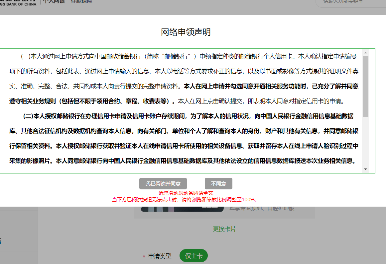386x264 pixels.
Task: Click the '我已阅读并同意' agree button
Action: click(163, 183)
